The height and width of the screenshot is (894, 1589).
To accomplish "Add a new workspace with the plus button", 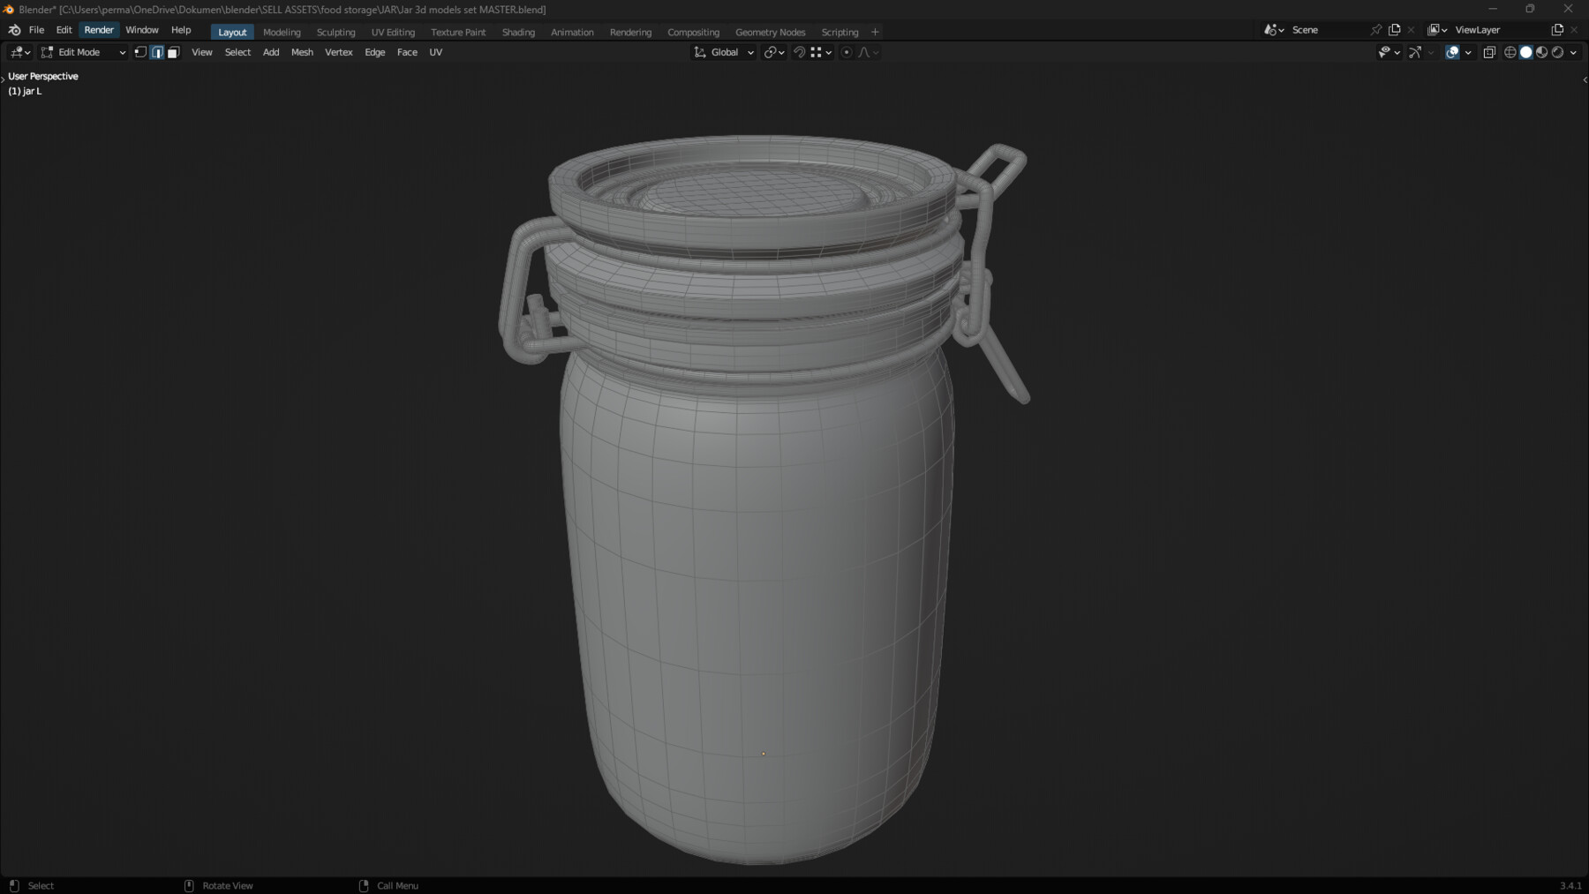I will pyautogui.click(x=874, y=32).
